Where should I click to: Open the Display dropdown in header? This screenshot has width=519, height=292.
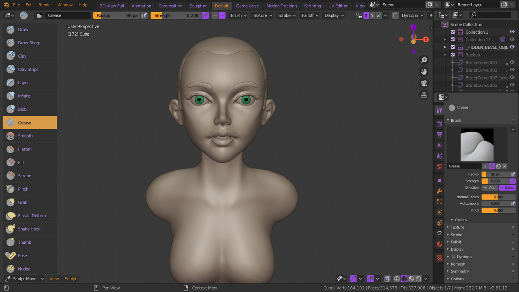pyautogui.click(x=334, y=15)
